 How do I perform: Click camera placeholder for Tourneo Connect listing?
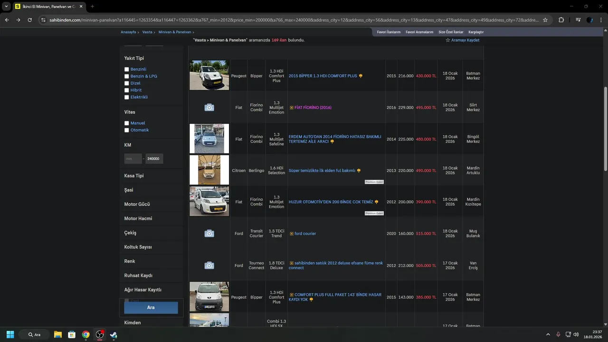coord(209,265)
